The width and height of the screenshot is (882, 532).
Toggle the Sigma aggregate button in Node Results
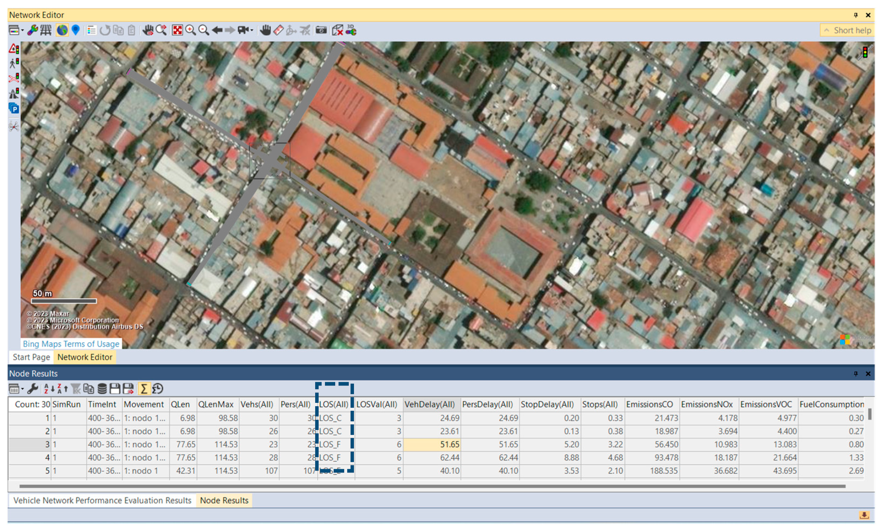tap(143, 389)
